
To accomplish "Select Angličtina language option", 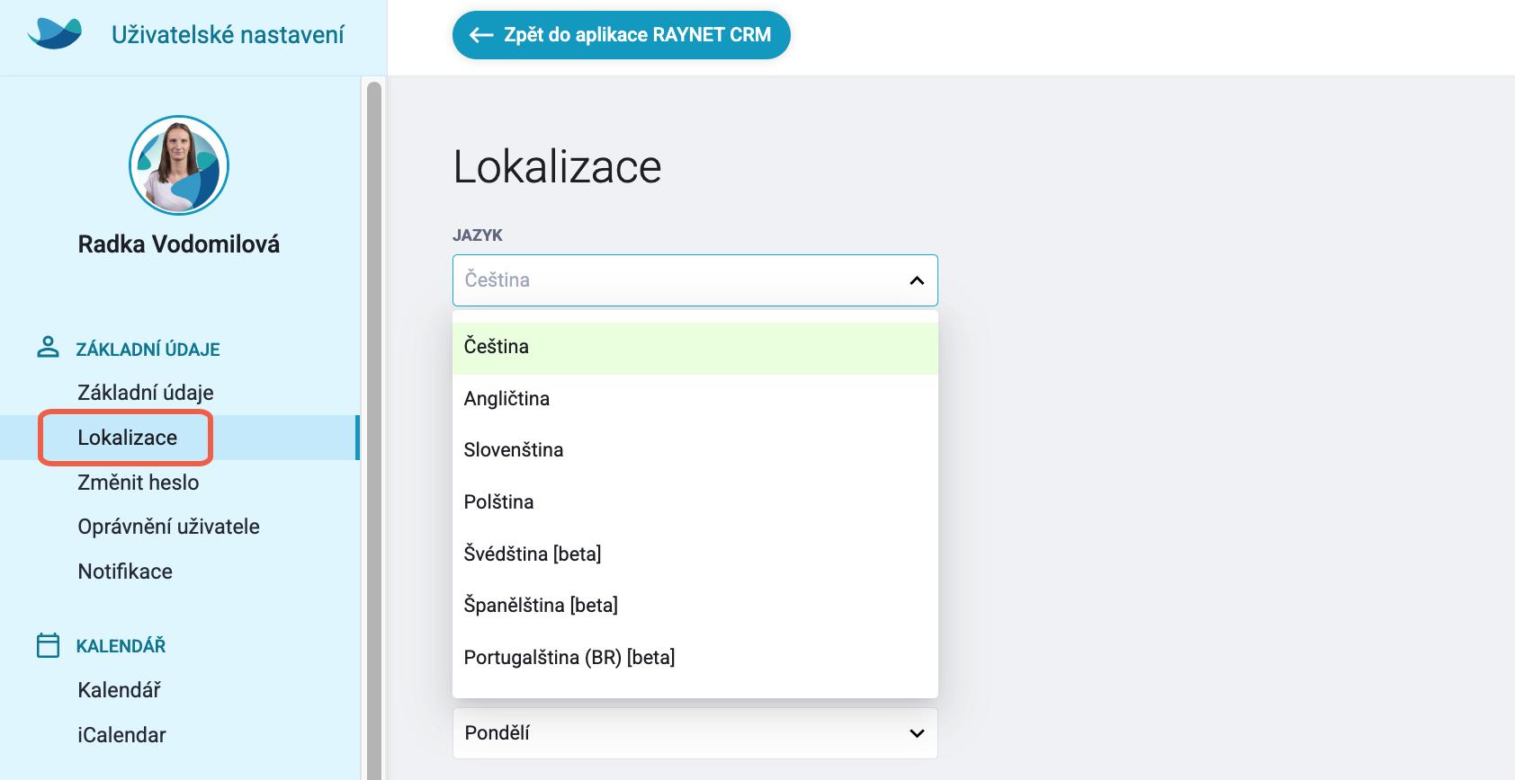I will click(695, 399).
